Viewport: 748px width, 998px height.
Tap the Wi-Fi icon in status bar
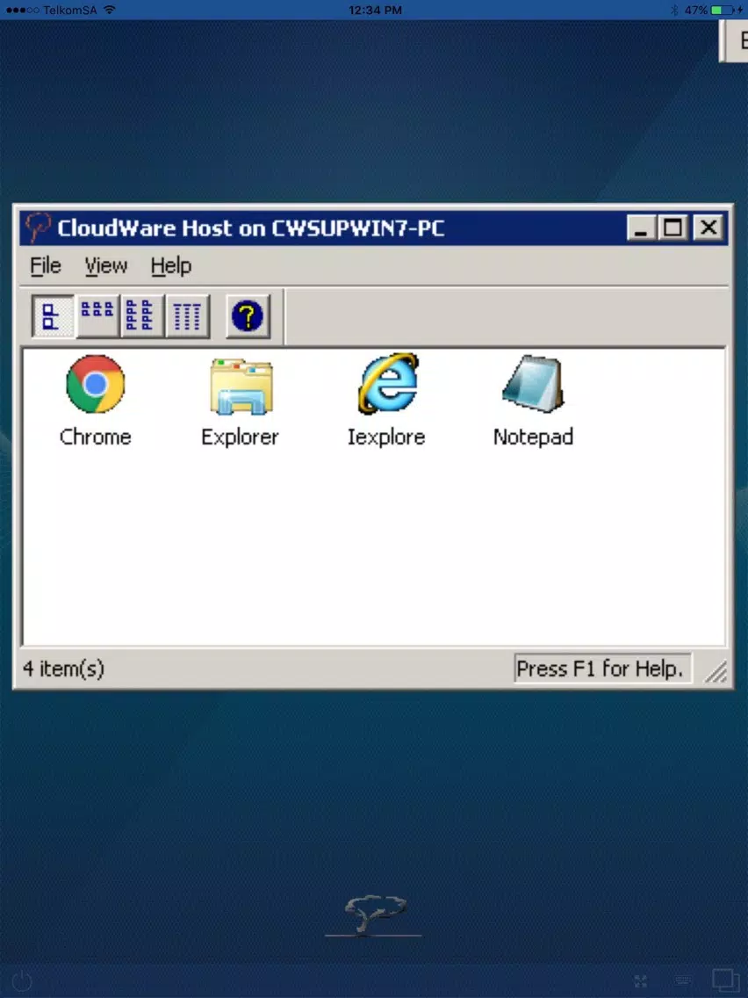click(110, 11)
